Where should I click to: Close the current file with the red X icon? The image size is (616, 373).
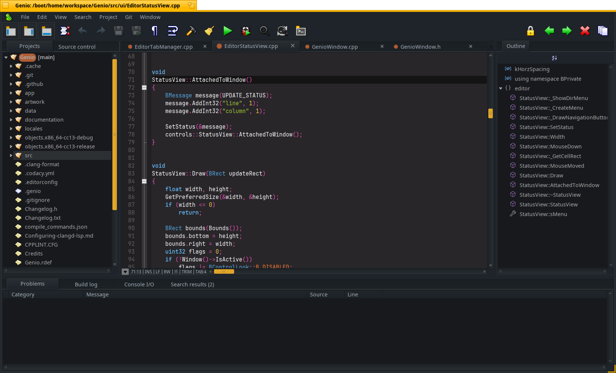[584, 31]
